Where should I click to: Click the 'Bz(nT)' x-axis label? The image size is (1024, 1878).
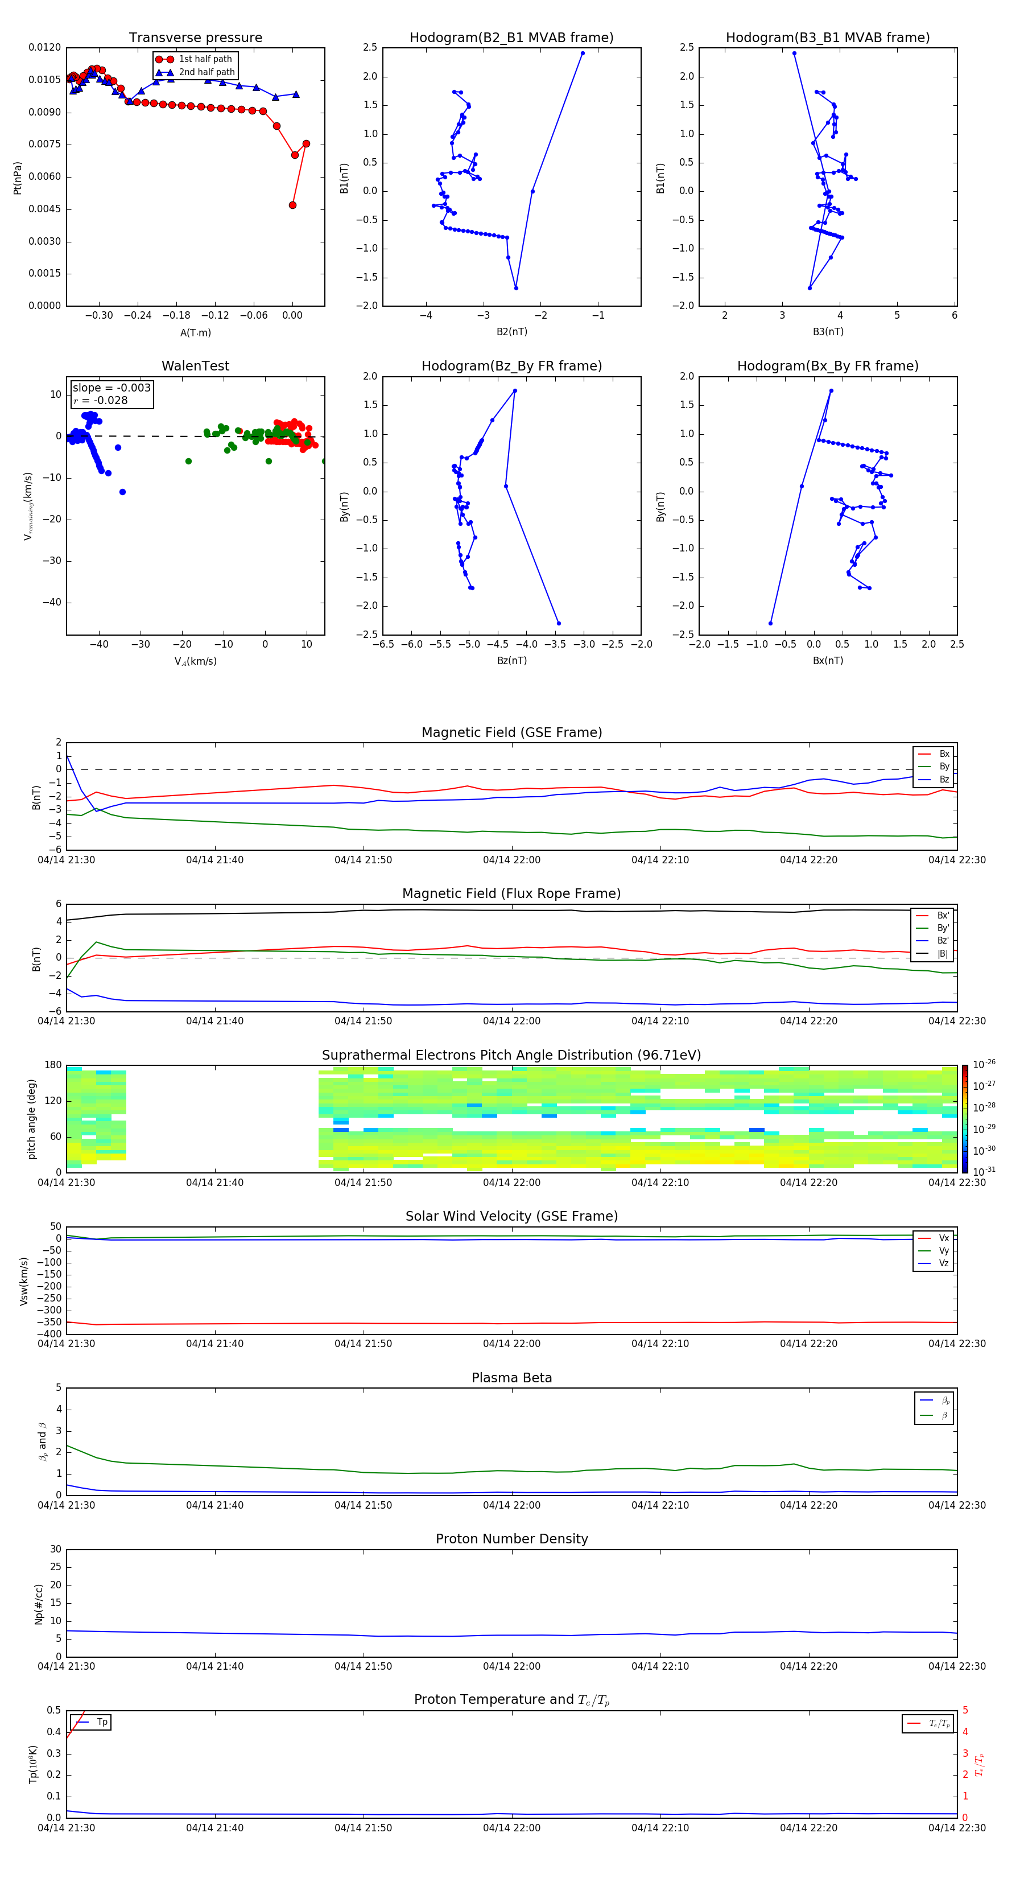[x=511, y=661]
